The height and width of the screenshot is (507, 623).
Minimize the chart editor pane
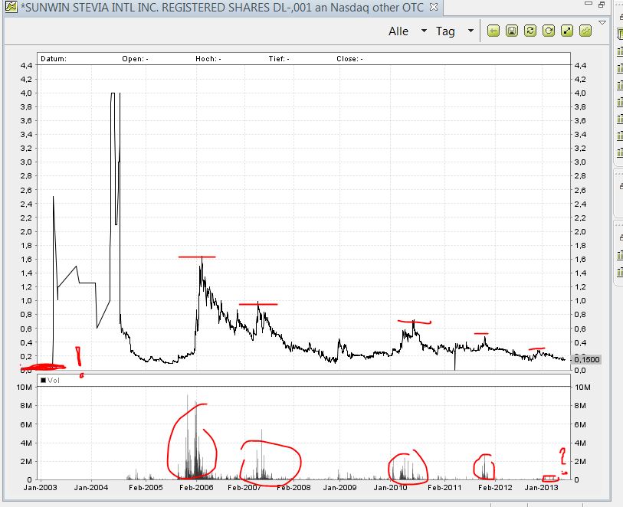(x=589, y=4)
